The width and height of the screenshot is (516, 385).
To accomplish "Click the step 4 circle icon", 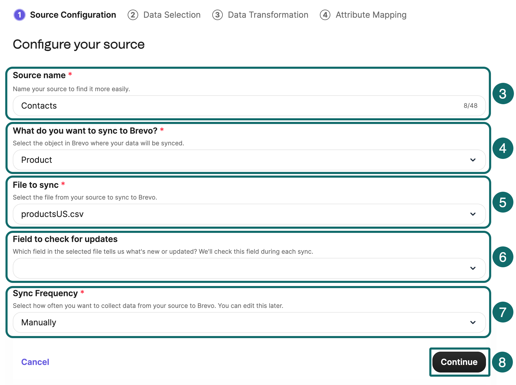I will point(325,15).
